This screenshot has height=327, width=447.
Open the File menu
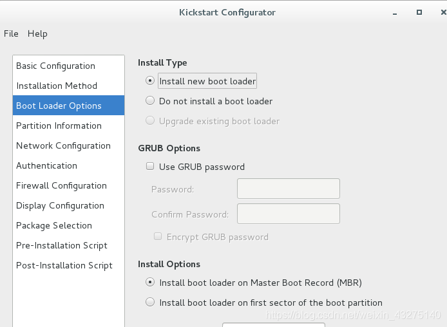pos(11,33)
